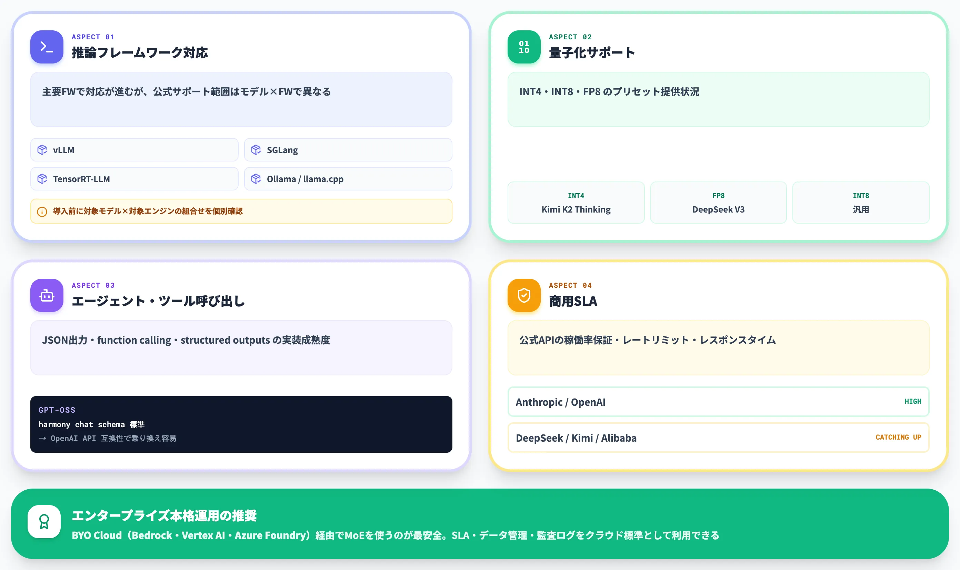This screenshot has width=960, height=570.
Task: Click the banner title エンタープライズ本格運用の推奨
Action: click(164, 515)
